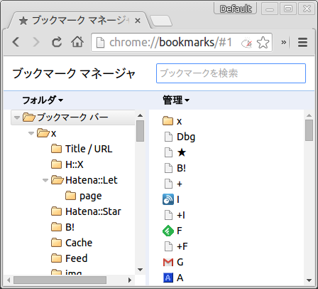Image resolution: width=318 pixels, height=289 pixels.
Task: Select the +I bookmark entry
Action: tap(175, 215)
